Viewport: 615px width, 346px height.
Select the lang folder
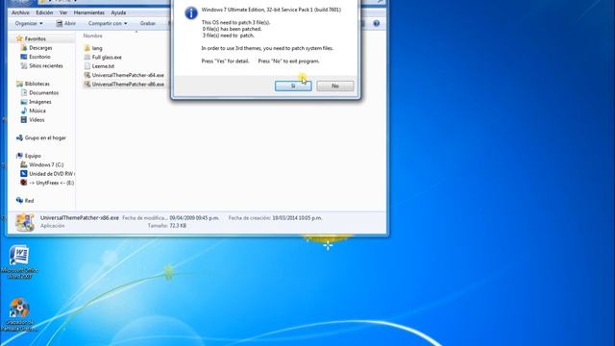[x=97, y=48]
